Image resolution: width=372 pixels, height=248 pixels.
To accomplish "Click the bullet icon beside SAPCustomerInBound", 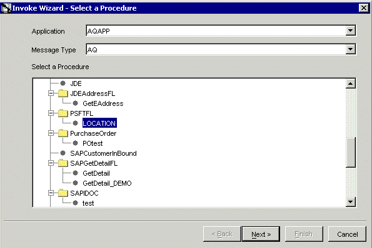I will tap(63, 153).
